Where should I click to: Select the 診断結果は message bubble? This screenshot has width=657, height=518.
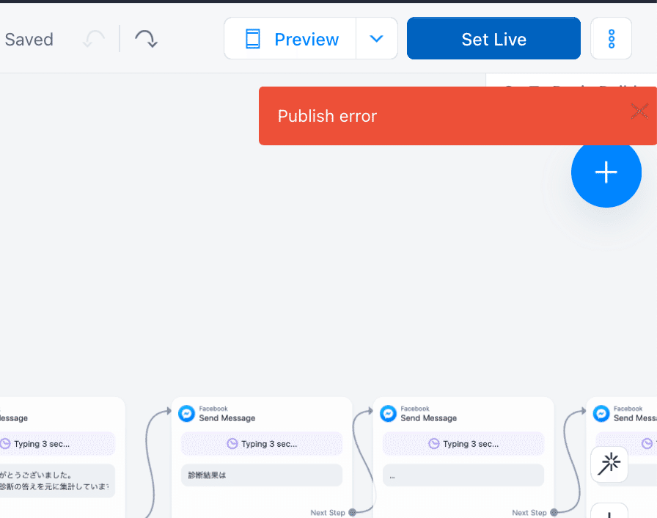click(x=261, y=475)
